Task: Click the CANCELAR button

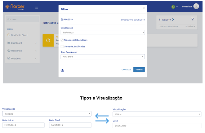Action: [x=126, y=70]
